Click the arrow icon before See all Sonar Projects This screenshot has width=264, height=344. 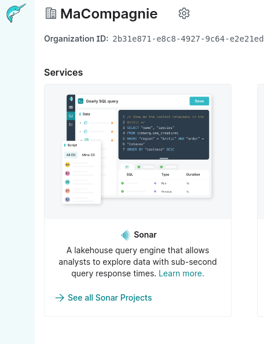point(60,298)
